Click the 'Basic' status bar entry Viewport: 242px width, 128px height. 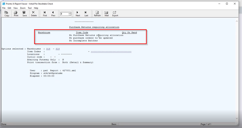(x=114, y=124)
